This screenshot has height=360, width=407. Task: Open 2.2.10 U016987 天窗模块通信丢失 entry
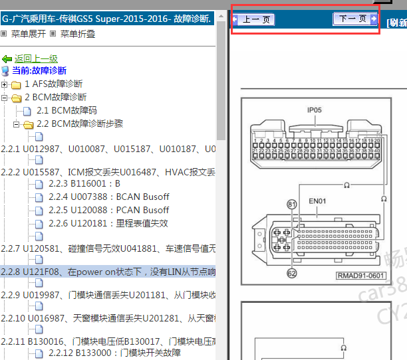108,318
